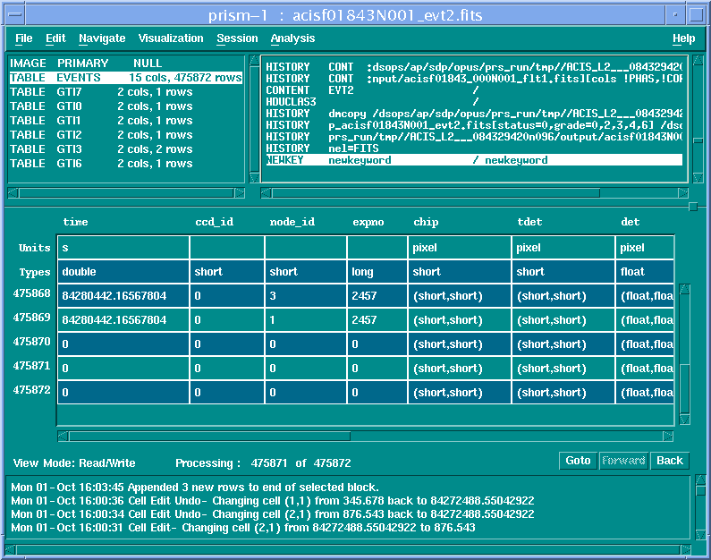
Task: Click the Back button
Action: pos(669,461)
